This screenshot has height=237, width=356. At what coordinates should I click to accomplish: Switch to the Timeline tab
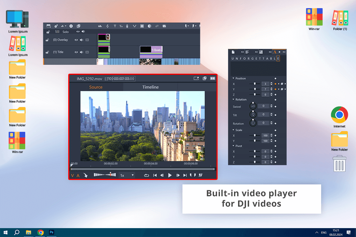150,87
